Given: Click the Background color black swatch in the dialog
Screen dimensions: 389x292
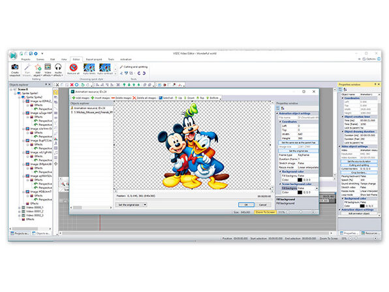Looking at the screenshot, I should 300,180.
